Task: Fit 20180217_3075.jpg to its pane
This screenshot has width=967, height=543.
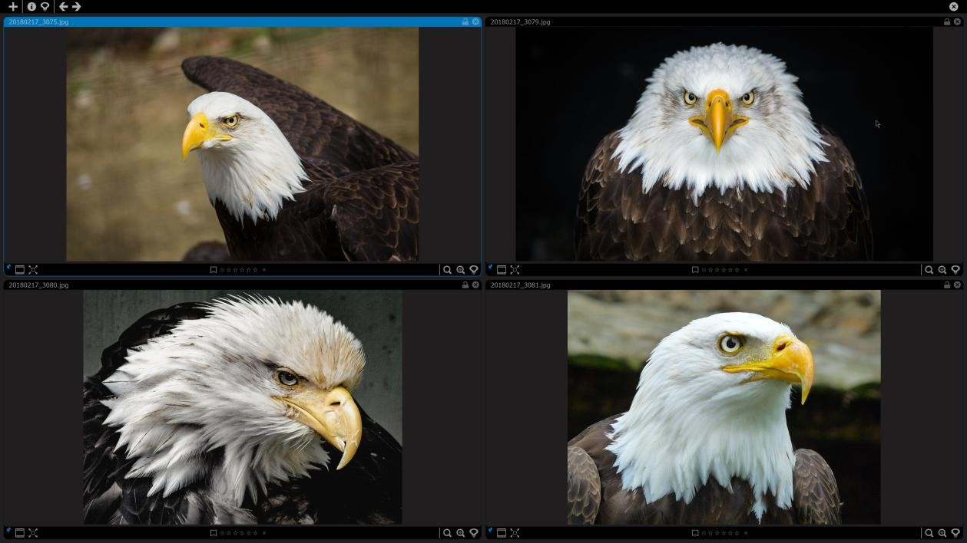Action: [x=33, y=270]
